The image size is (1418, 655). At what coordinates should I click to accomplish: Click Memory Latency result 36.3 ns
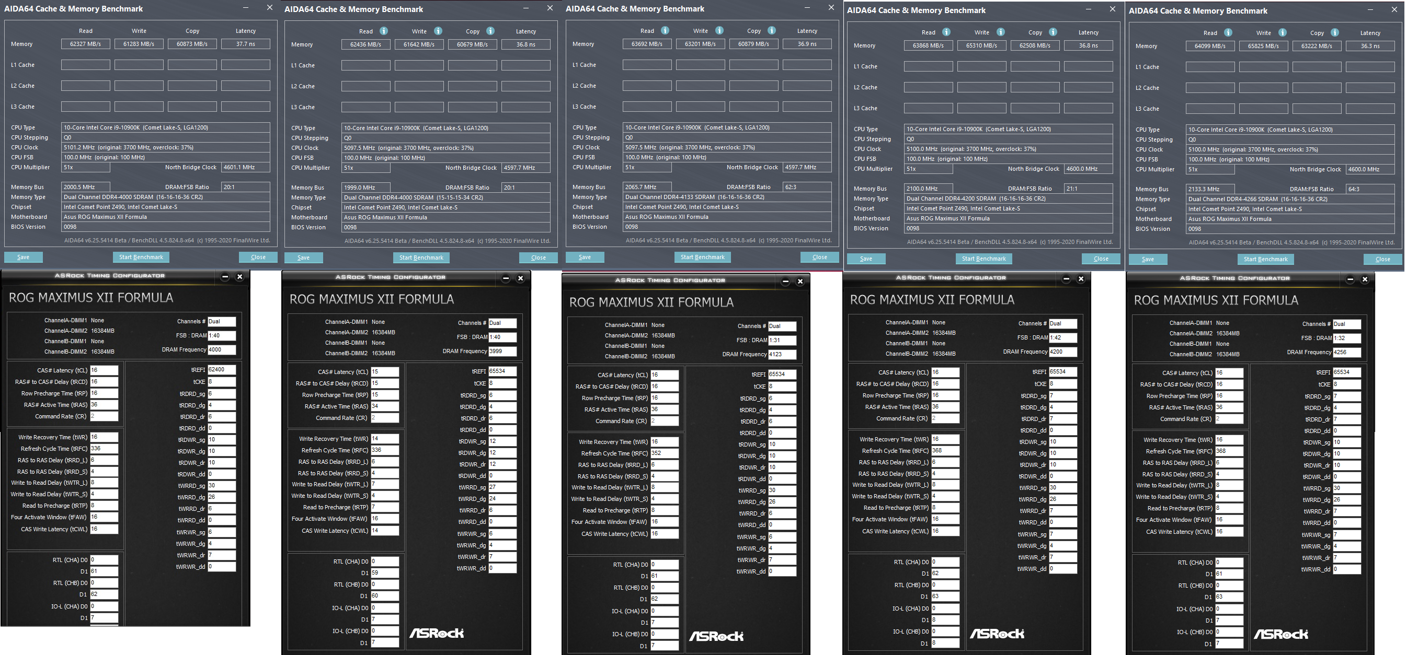point(1369,46)
